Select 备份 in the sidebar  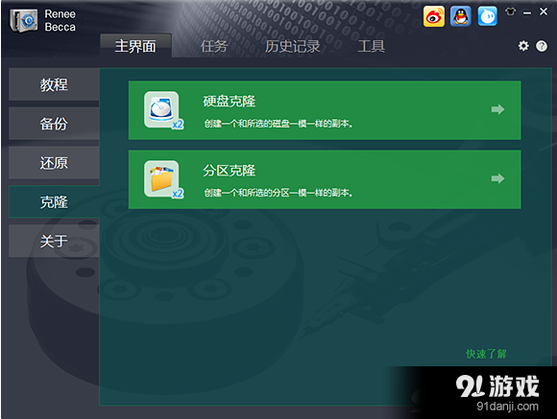pos(54,124)
